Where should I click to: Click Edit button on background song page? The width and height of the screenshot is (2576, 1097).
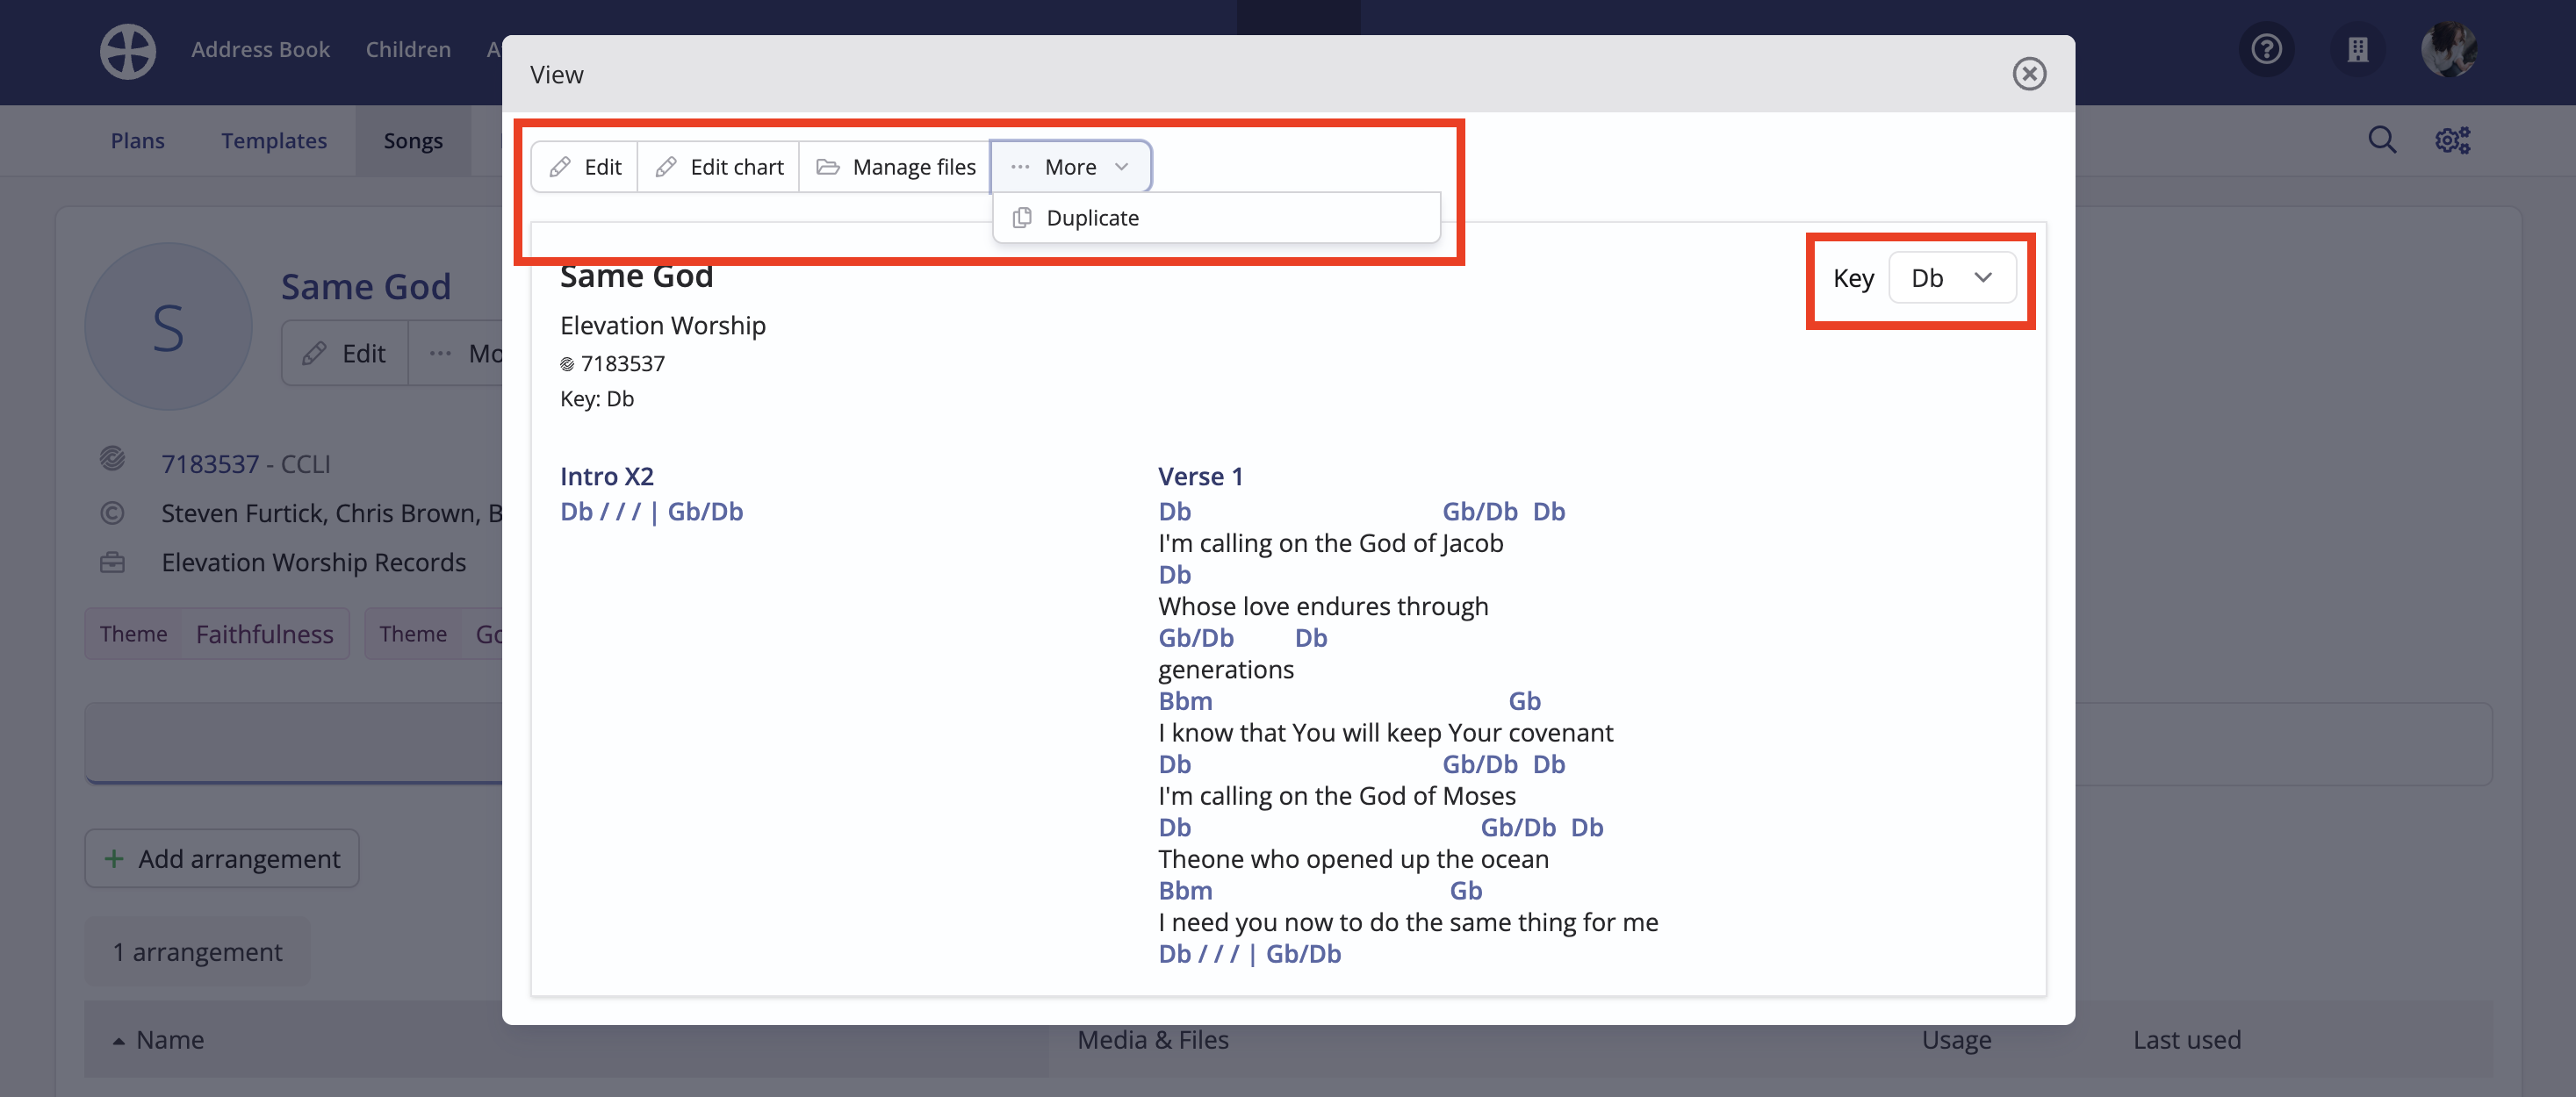coord(345,353)
